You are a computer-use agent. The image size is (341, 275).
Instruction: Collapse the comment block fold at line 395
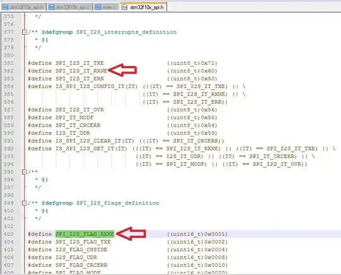pyautogui.click(x=25, y=172)
